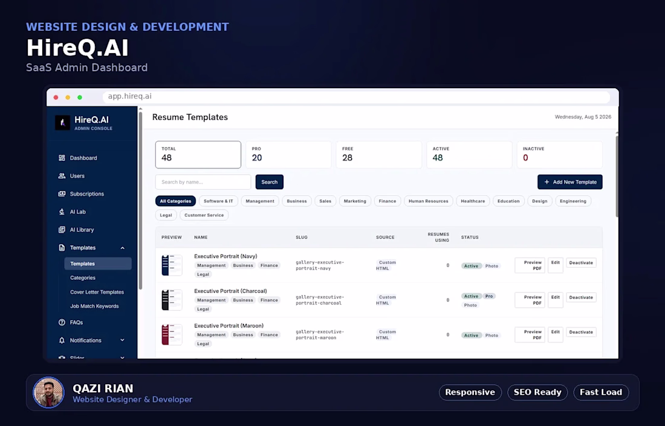Click the SEO Ready badge
665x426 pixels.
[537, 393]
